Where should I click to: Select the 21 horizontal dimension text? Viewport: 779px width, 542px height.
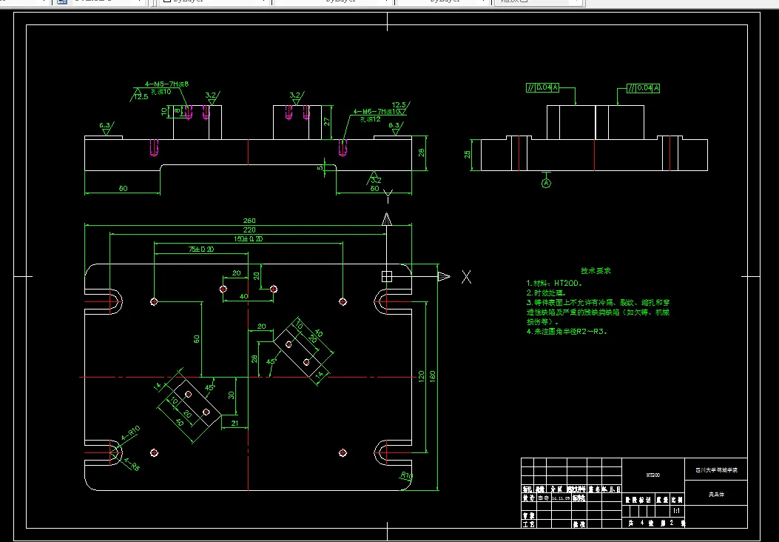point(235,424)
